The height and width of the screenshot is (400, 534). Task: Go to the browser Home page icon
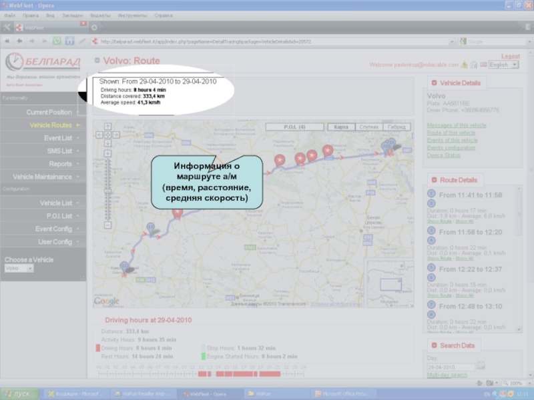coord(69,41)
